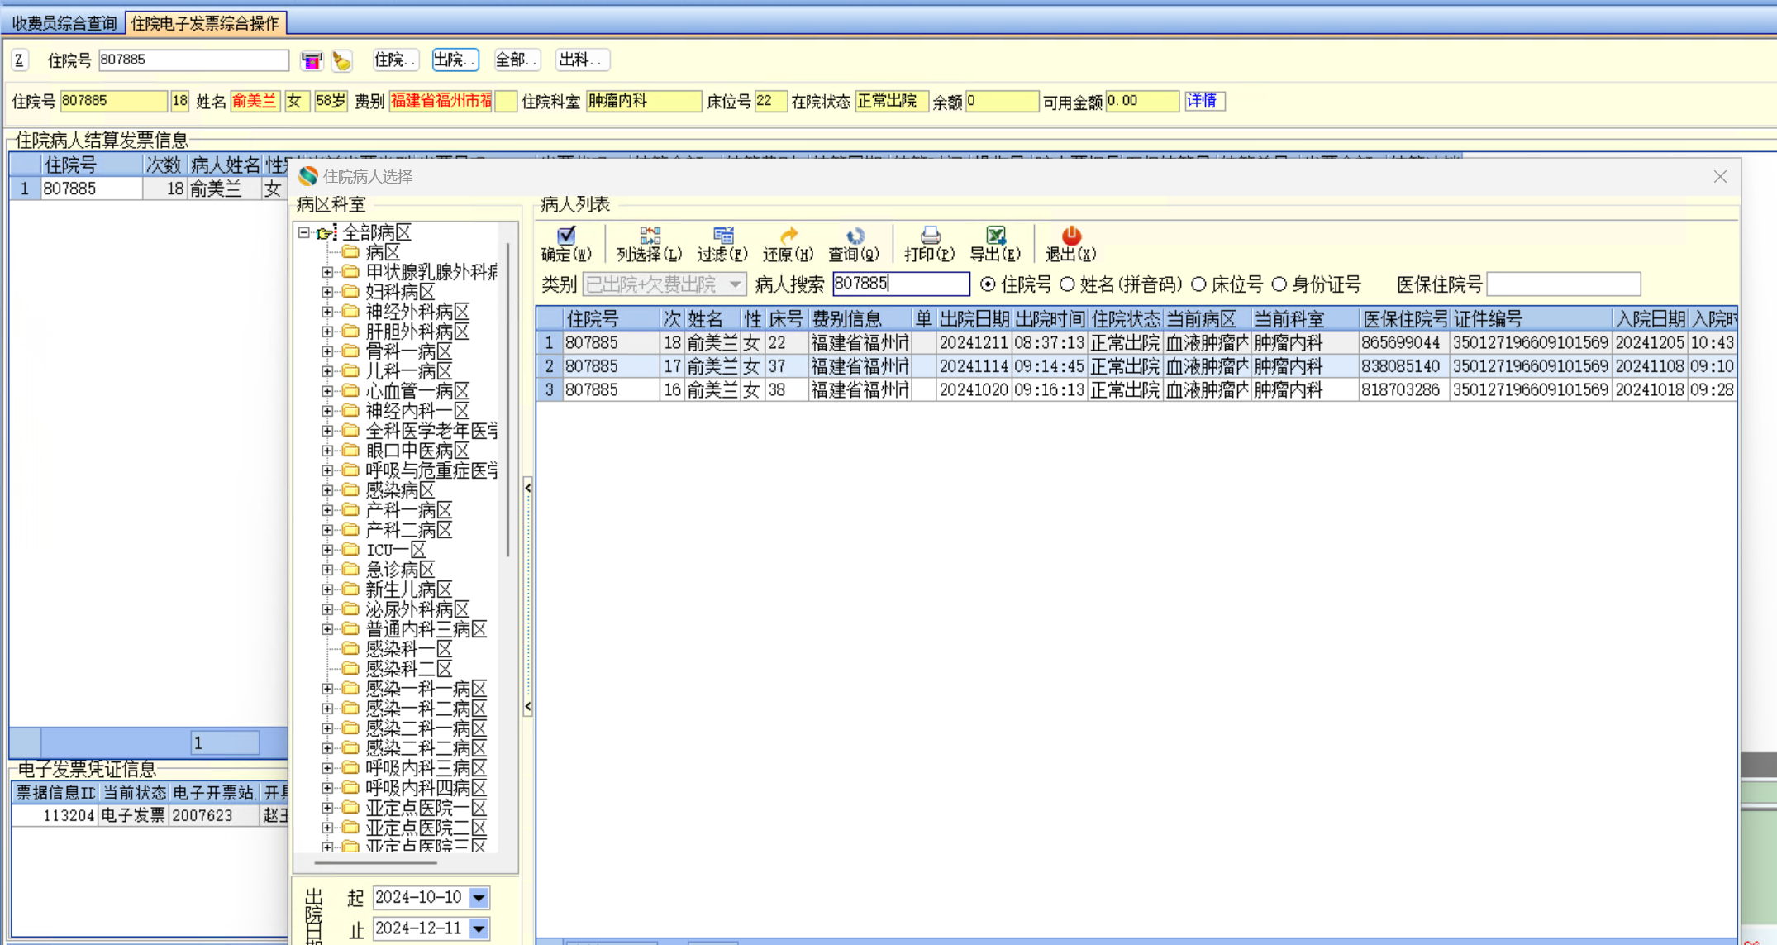Open the 列选择 column selection tool
This screenshot has width=1777, height=945.
650,236
